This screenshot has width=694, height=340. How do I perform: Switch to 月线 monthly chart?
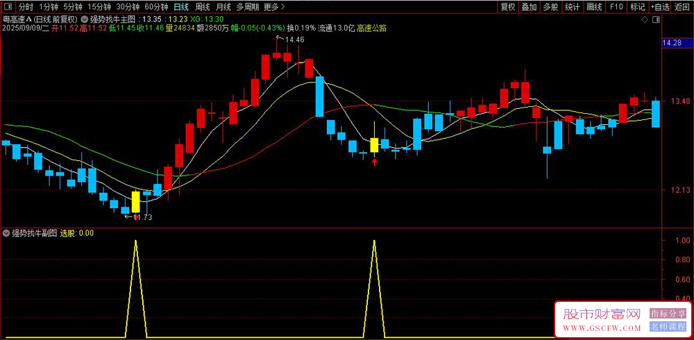[x=223, y=7]
